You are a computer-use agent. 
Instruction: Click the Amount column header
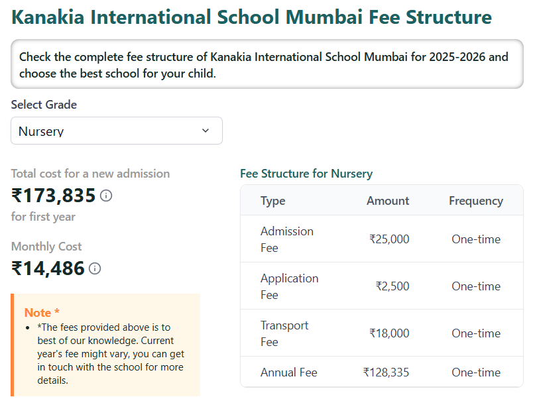click(388, 201)
